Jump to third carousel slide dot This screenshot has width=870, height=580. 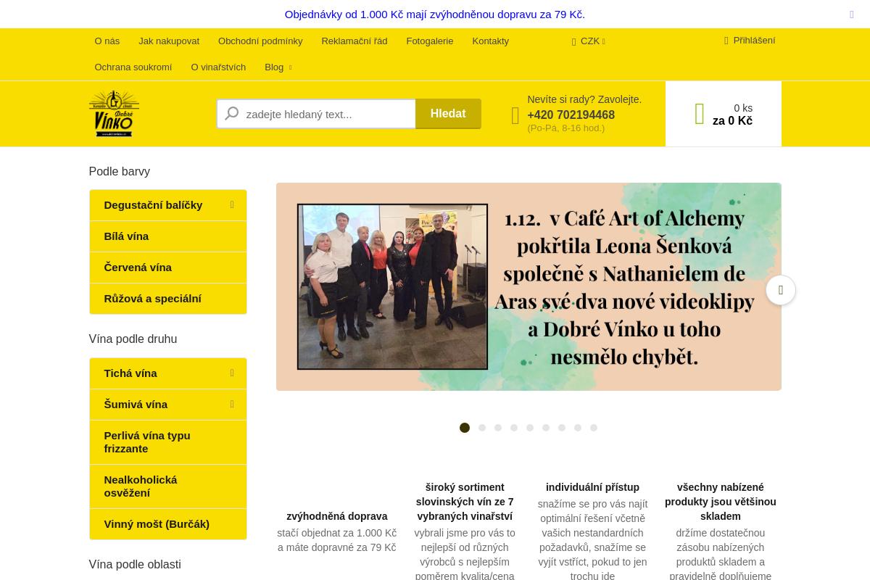(498, 428)
